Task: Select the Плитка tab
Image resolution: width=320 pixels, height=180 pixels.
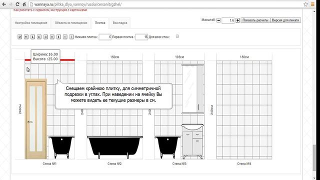Action: coord(100,23)
